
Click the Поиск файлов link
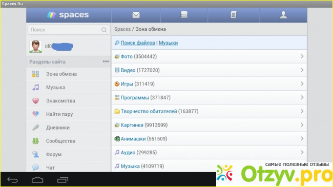[138, 43]
